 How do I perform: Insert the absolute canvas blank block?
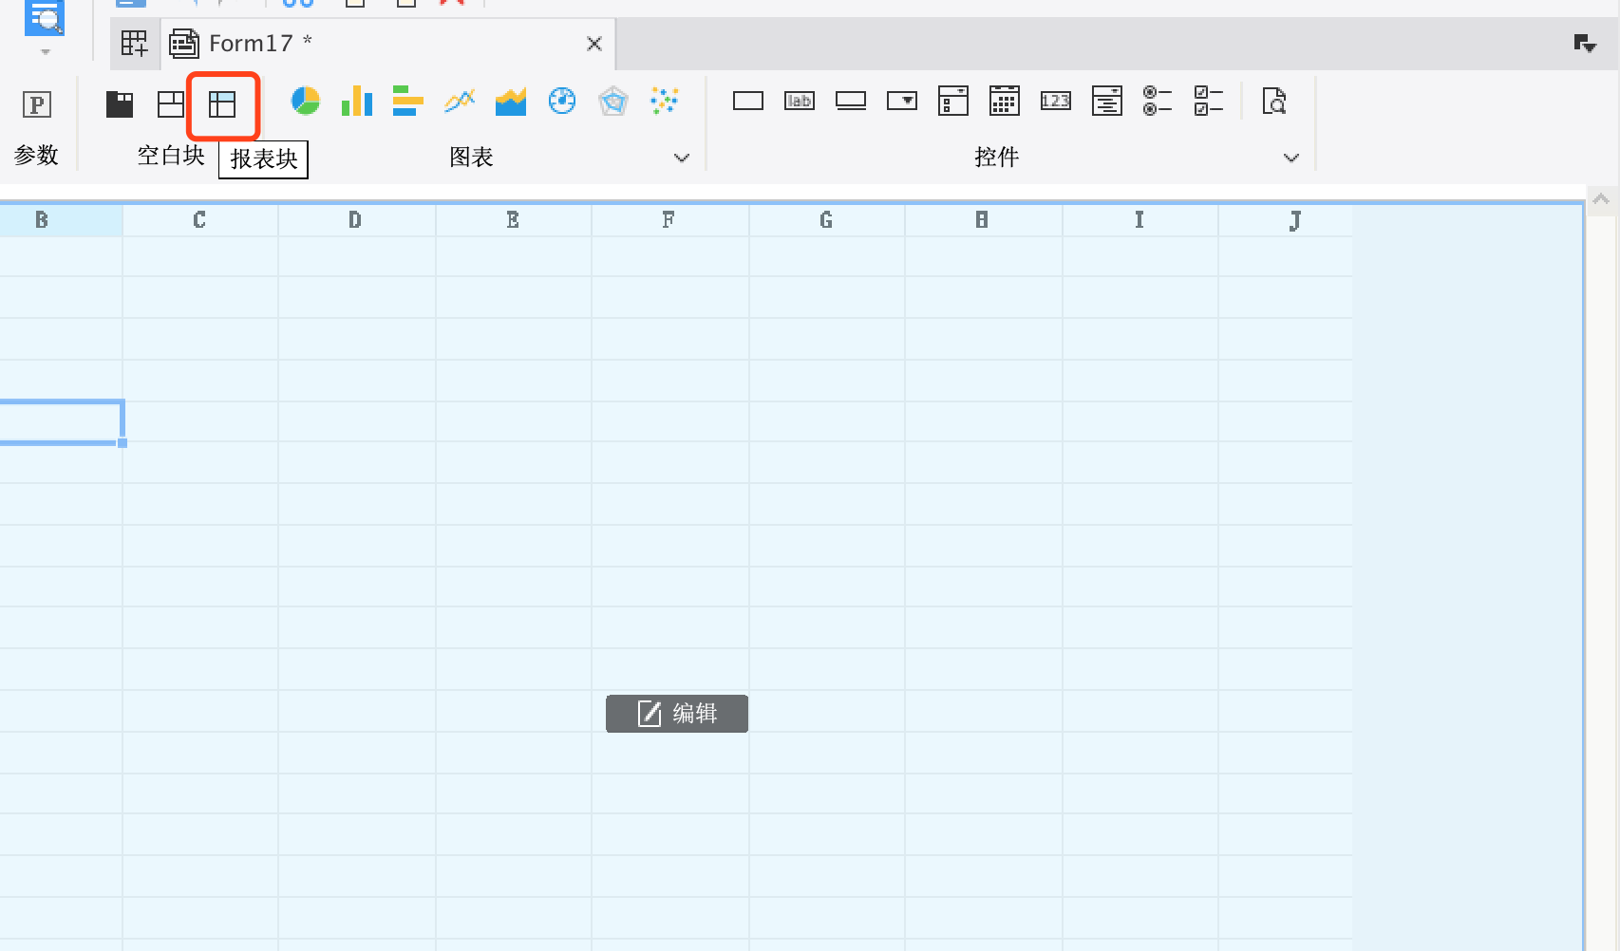[x=171, y=104]
